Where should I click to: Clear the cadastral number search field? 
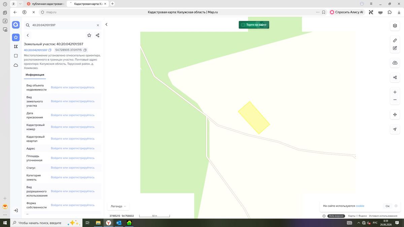[x=98, y=25]
